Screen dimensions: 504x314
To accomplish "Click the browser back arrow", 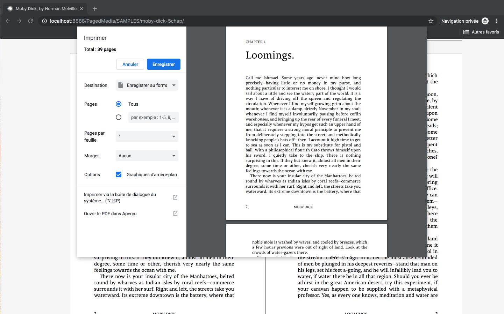I will (8, 21).
